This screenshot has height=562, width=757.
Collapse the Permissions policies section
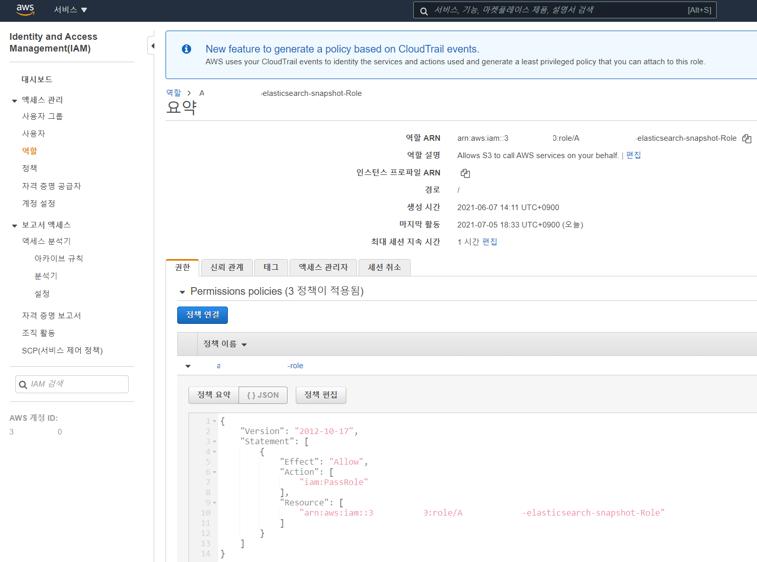click(x=182, y=292)
